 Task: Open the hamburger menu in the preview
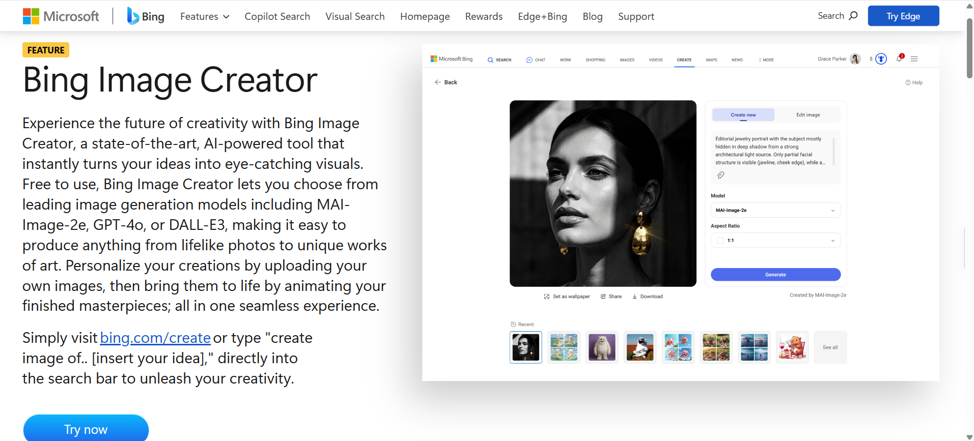[914, 59]
